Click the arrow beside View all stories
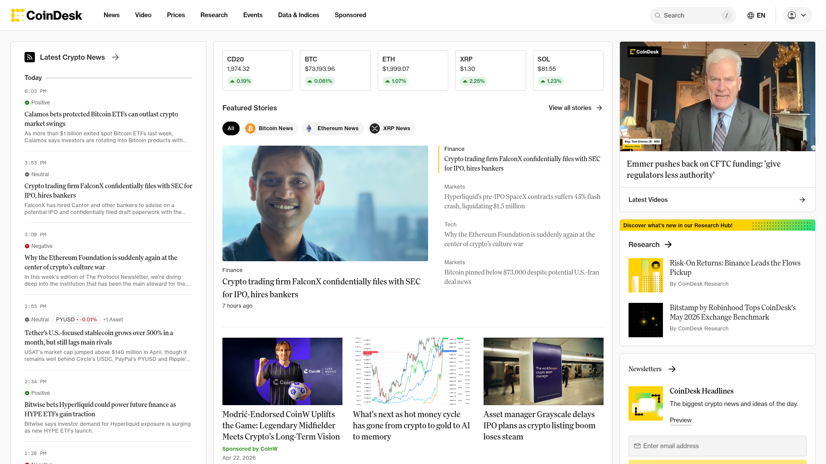This screenshot has width=826, height=464. (x=599, y=108)
